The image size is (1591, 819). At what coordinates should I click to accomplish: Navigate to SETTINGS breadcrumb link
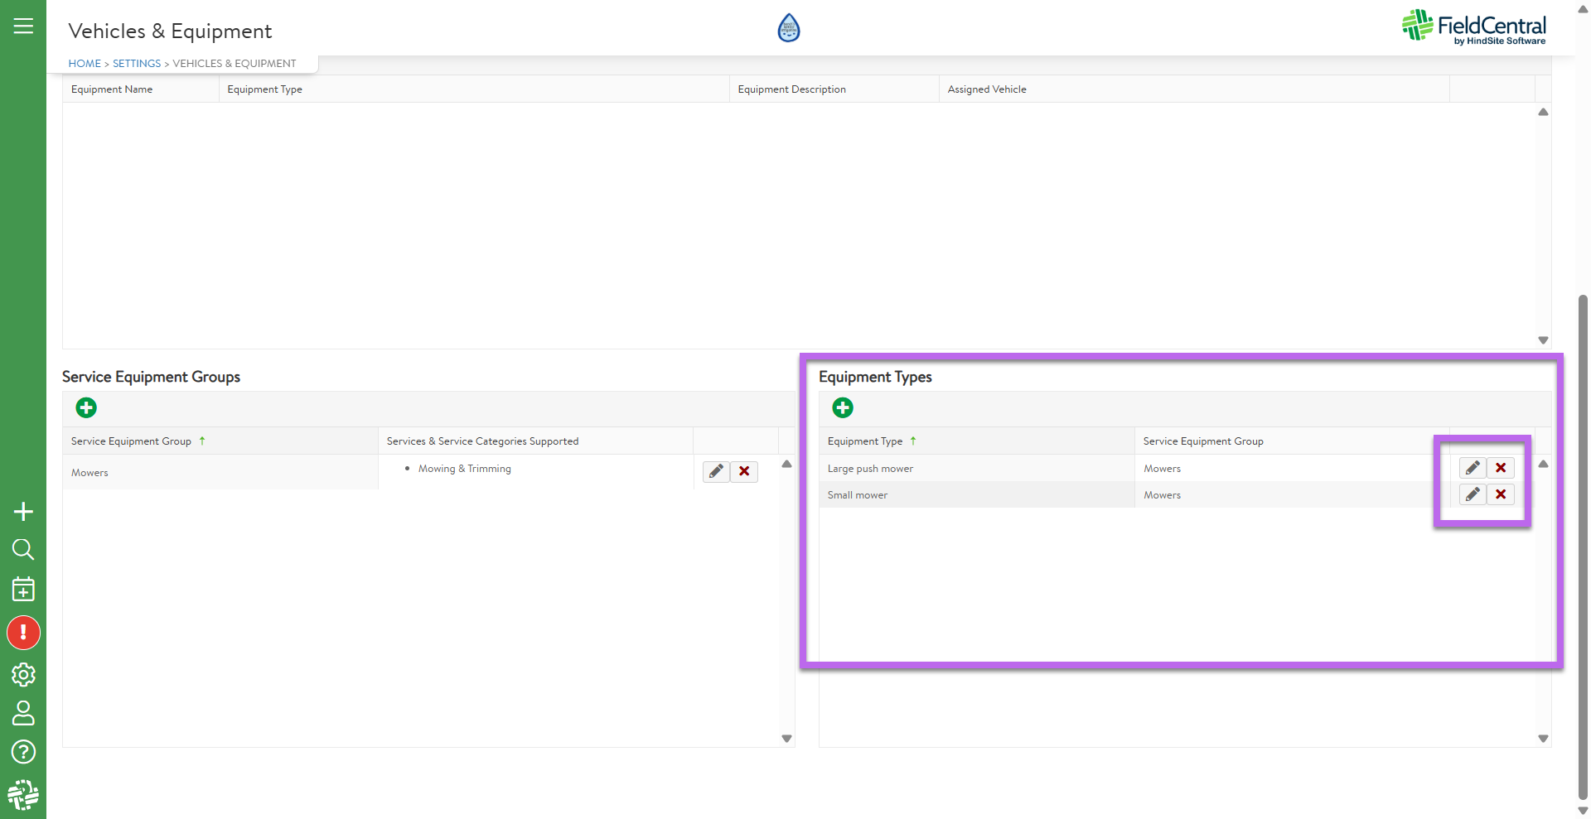(x=137, y=64)
